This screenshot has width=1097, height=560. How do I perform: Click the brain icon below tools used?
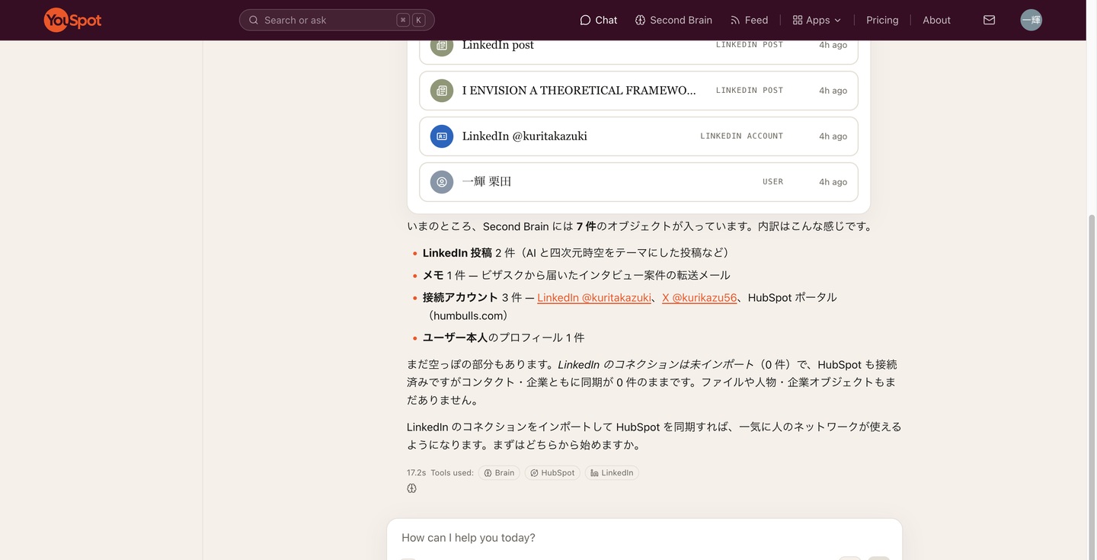pyautogui.click(x=411, y=488)
